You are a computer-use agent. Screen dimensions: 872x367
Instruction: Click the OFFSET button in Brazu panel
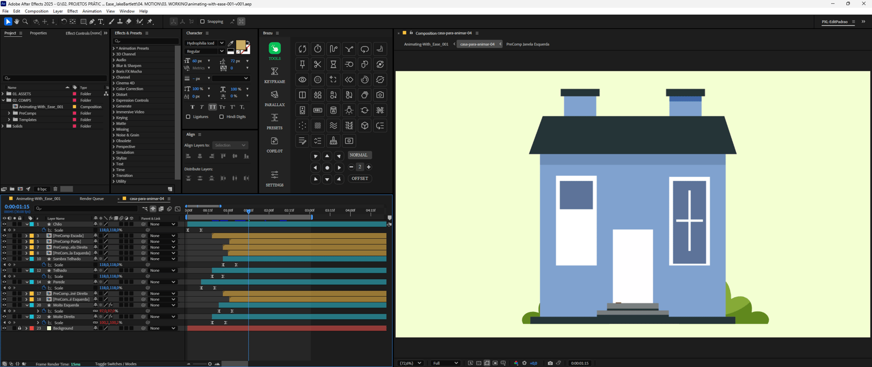tap(359, 179)
